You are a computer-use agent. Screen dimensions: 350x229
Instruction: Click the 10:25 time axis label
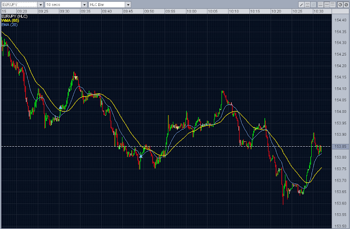click(x=297, y=11)
